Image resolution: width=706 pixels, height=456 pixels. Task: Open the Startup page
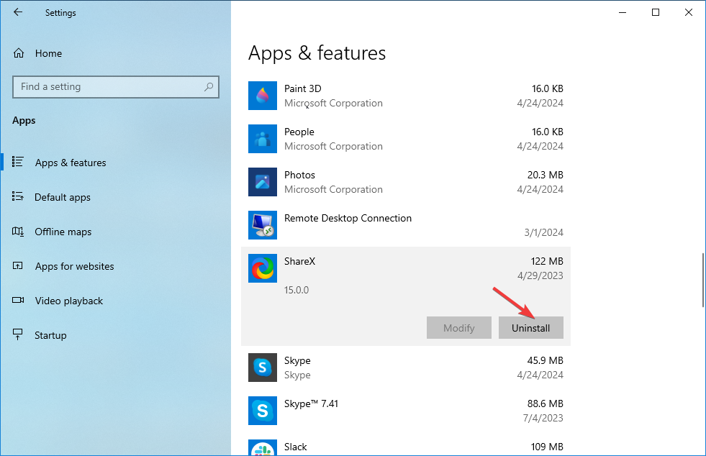[50, 335]
